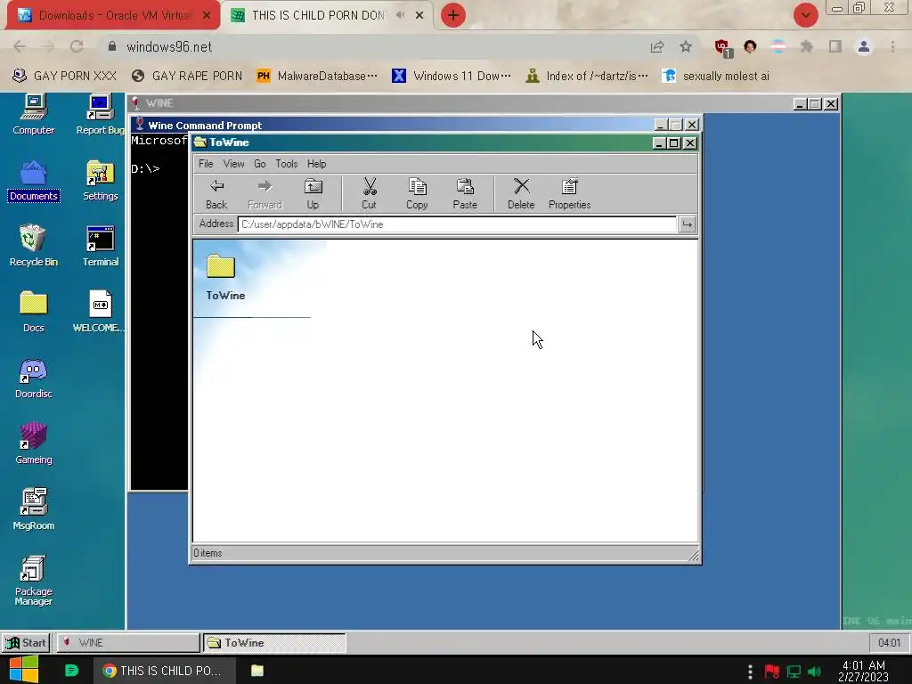The width and height of the screenshot is (912, 684).
Task: Open the Recycle Bin icon
Action: click(34, 247)
